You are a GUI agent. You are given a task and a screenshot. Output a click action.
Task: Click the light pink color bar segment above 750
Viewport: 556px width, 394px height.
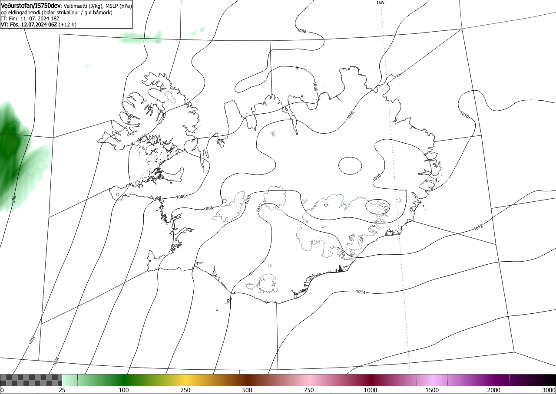(309, 380)
